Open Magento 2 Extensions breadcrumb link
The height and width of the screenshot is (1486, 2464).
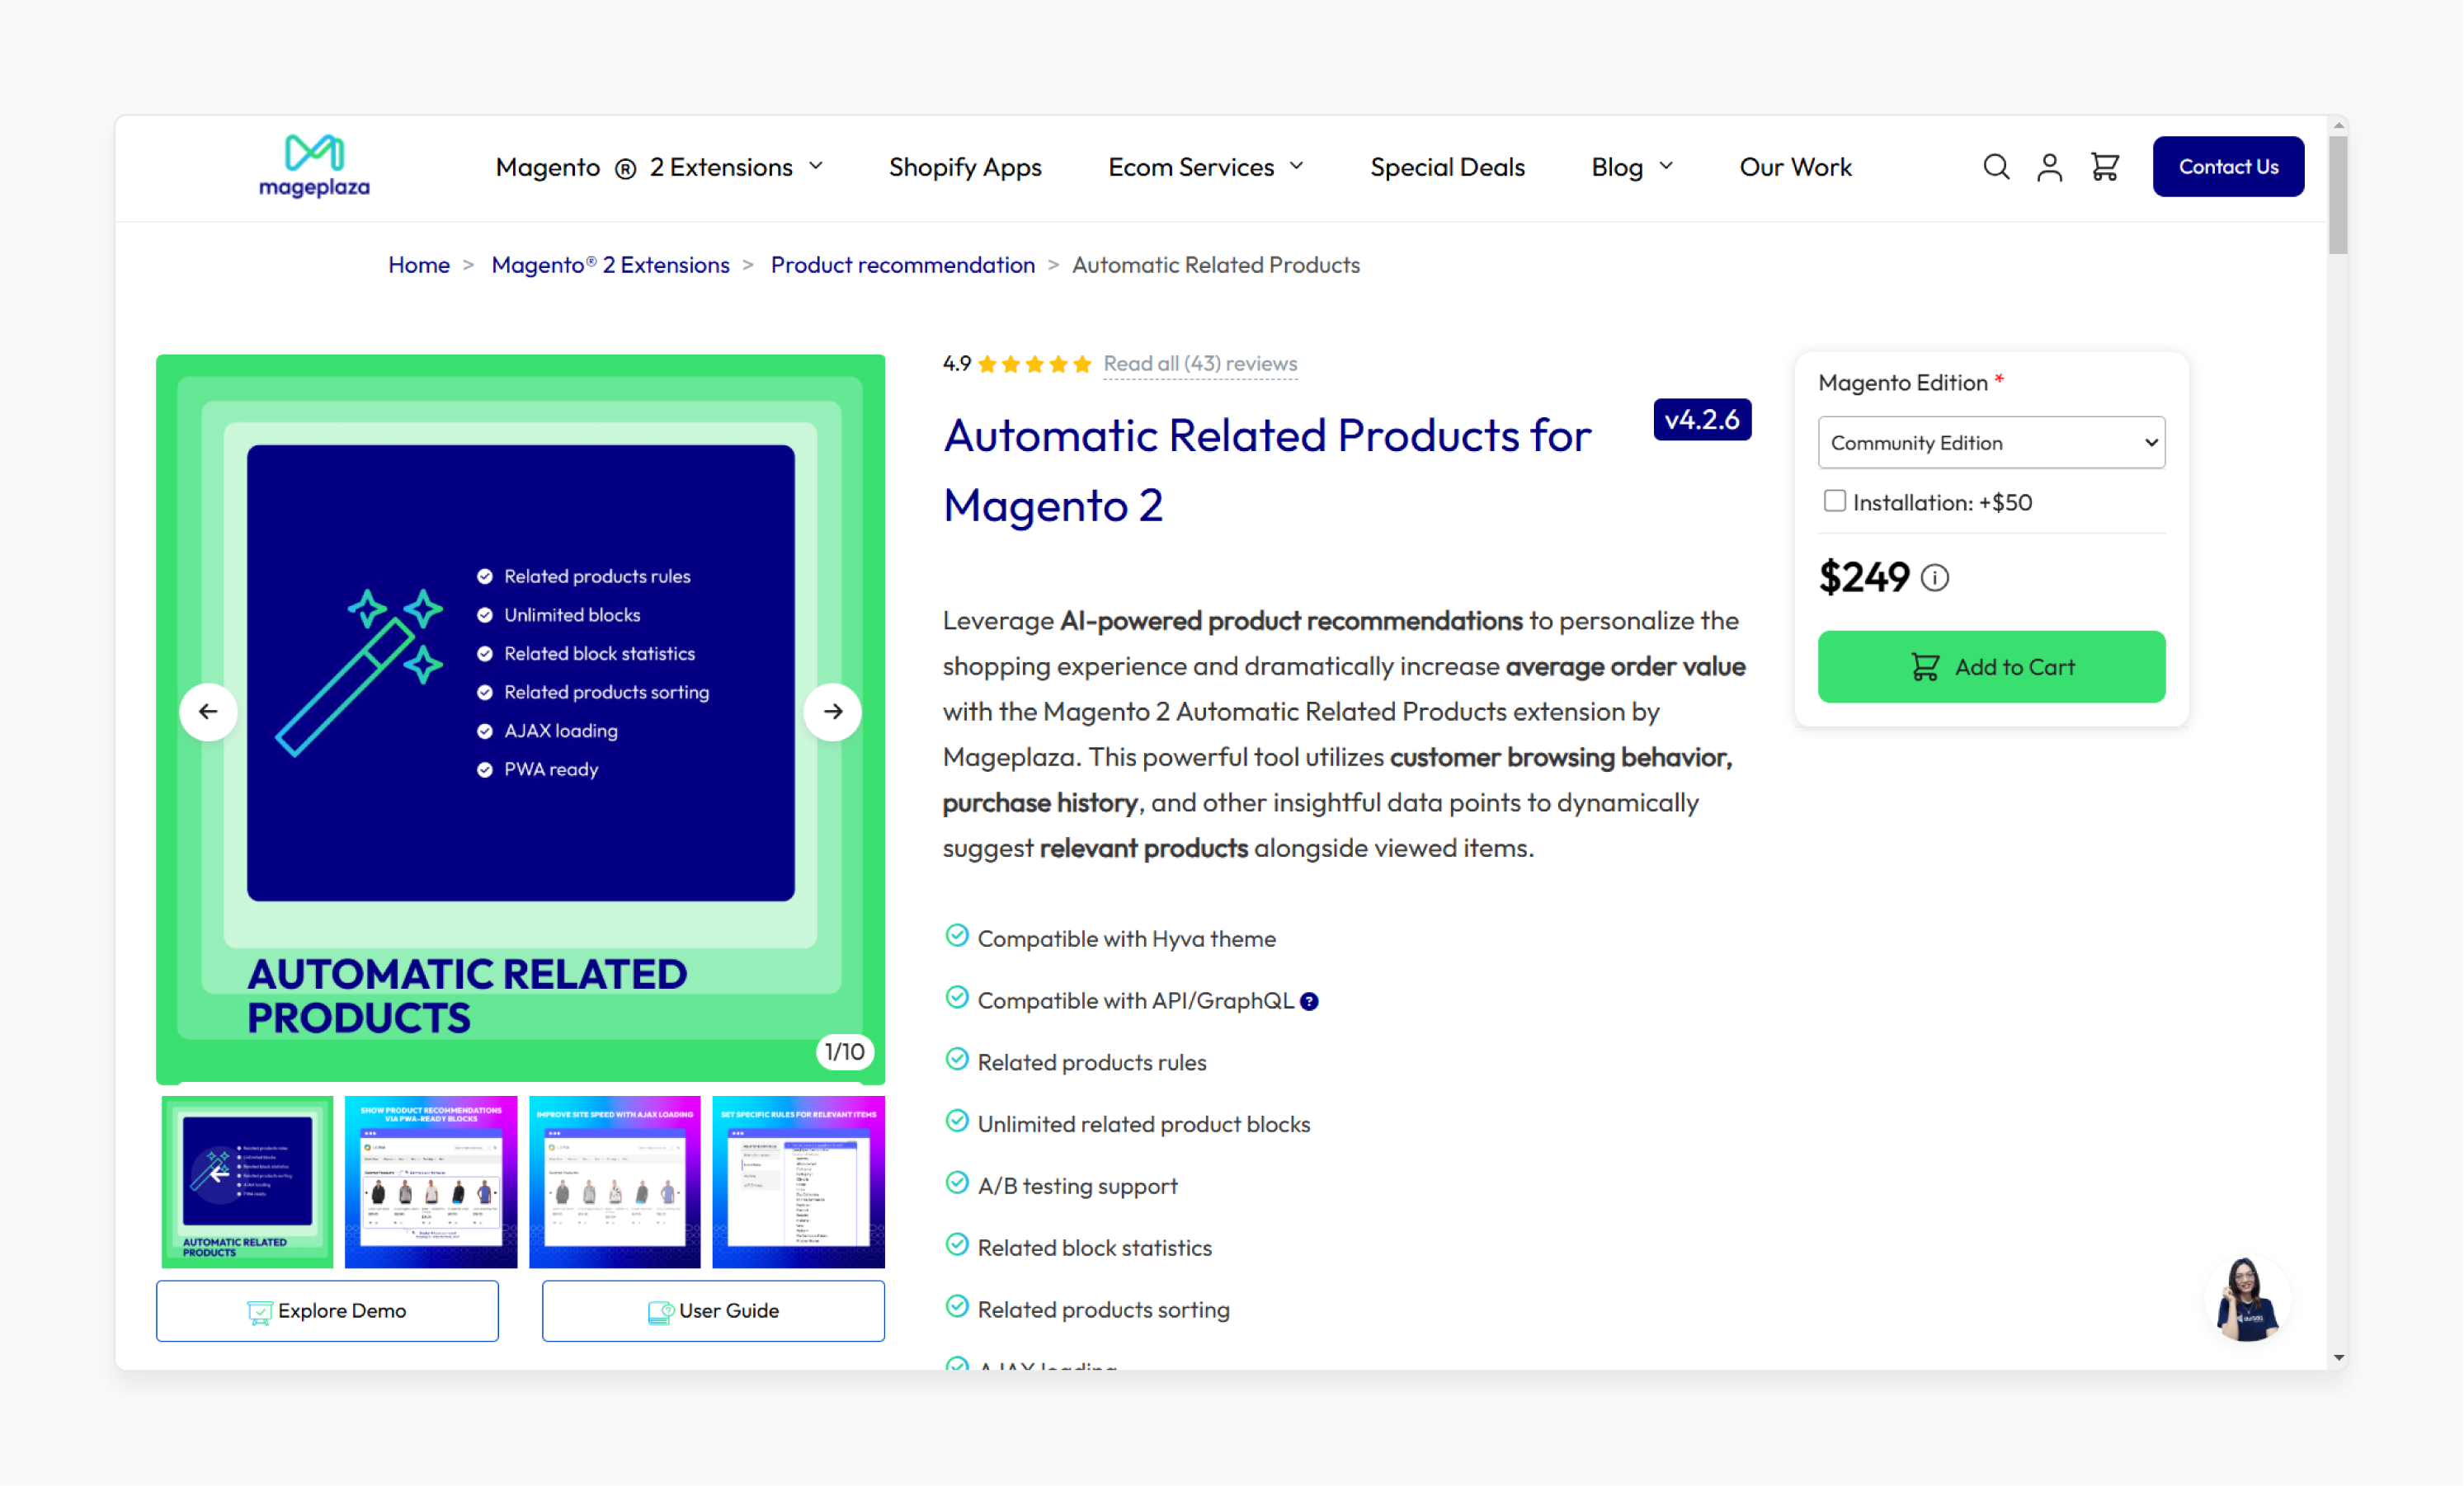(610, 265)
